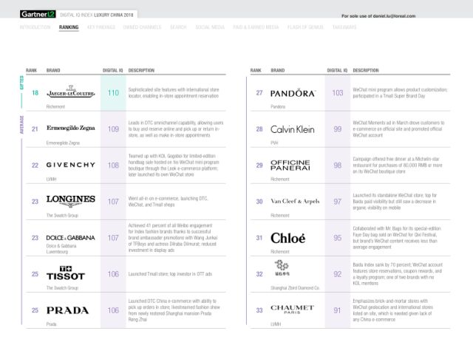Click the Calvin Klein brand logo
The width and height of the screenshot is (473, 345).
tap(293, 129)
